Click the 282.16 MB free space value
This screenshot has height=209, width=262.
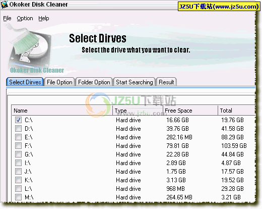pyautogui.click(x=179, y=137)
